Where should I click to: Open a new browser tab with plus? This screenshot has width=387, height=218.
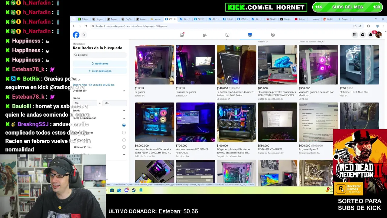pyautogui.click(x=353, y=19)
